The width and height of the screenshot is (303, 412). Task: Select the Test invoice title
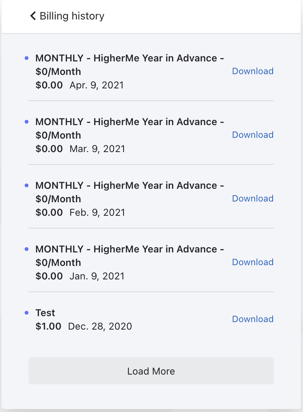point(45,313)
